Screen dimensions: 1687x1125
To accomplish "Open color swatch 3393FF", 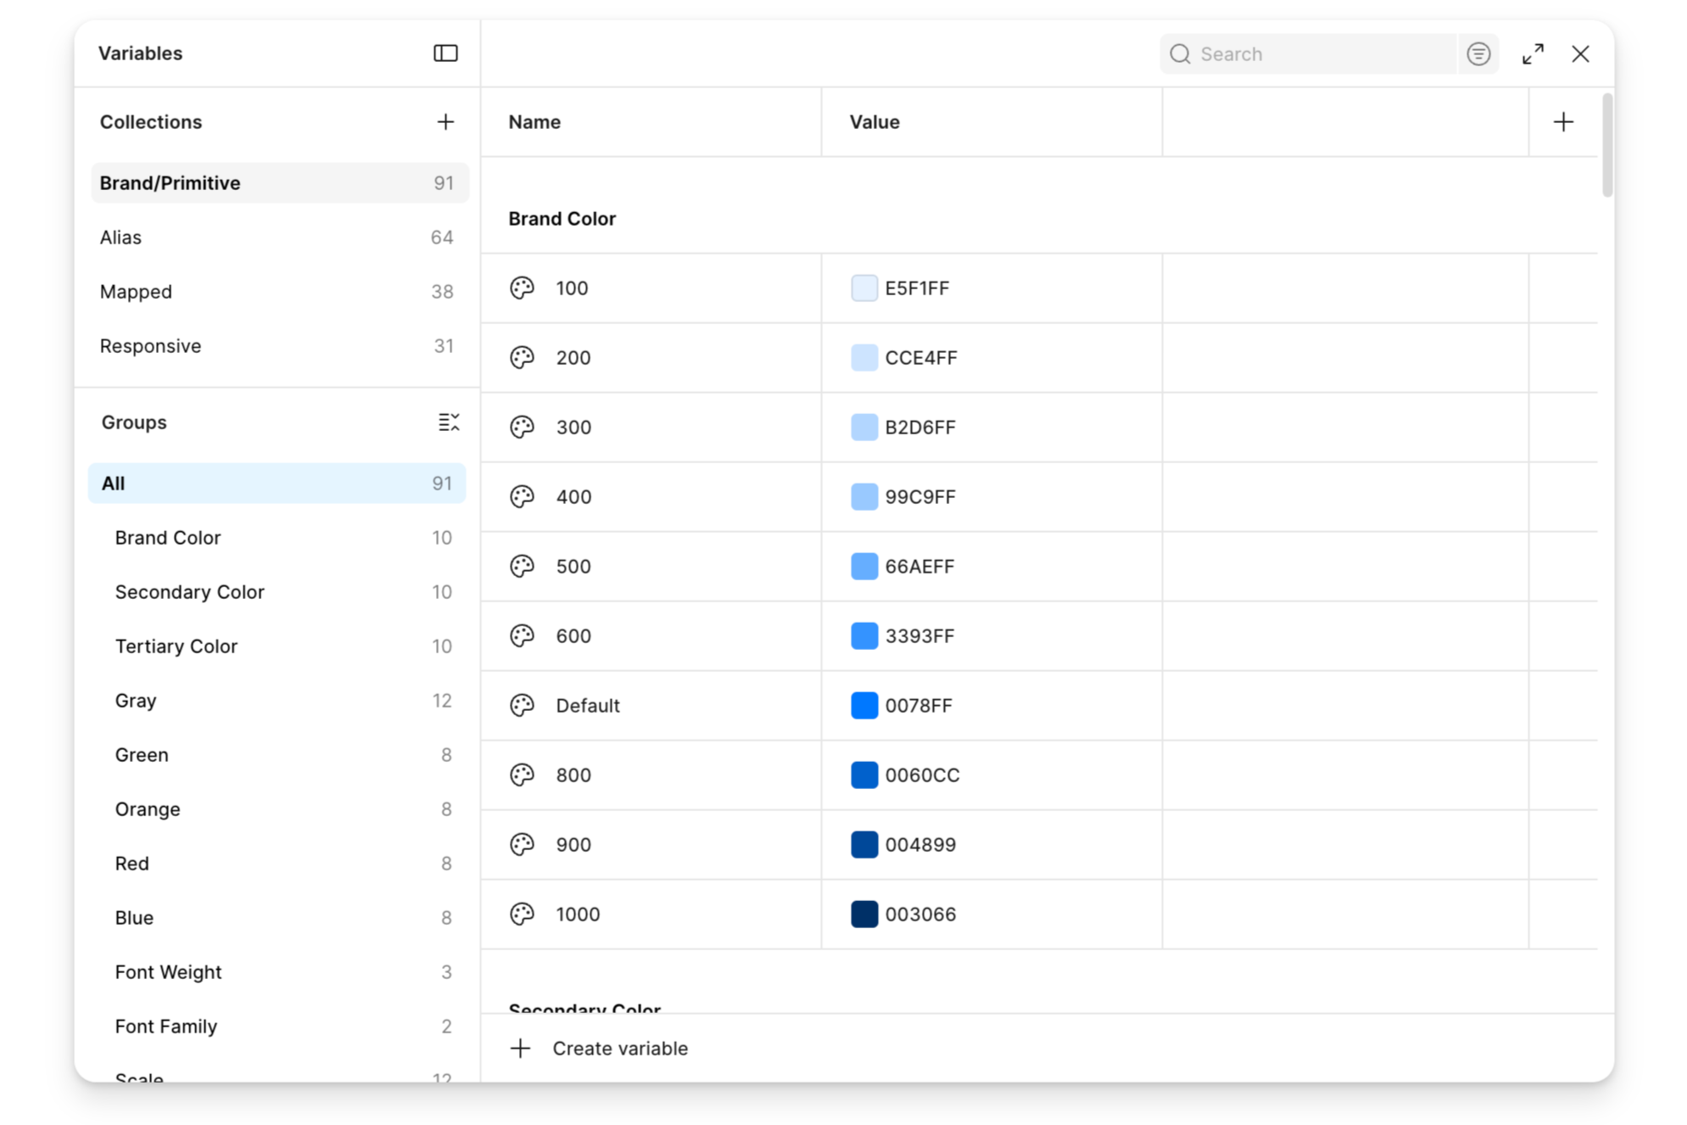I will coord(863,635).
